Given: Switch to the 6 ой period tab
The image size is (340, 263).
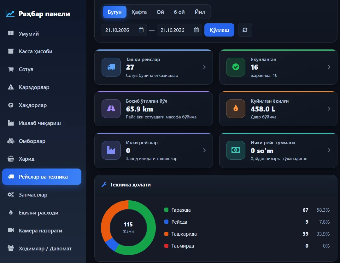Looking at the screenshot, I should coord(179,12).
